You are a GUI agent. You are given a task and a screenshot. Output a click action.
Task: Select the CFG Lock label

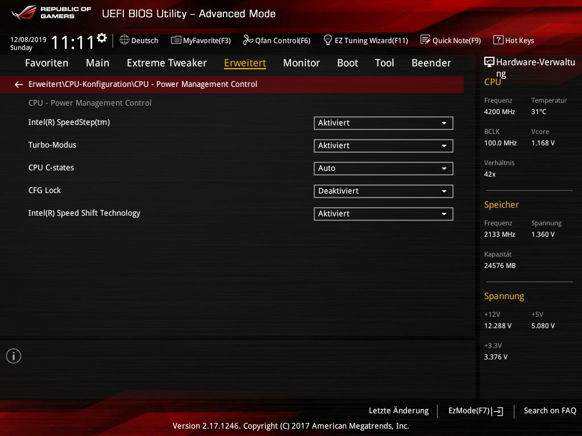tap(44, 190)
